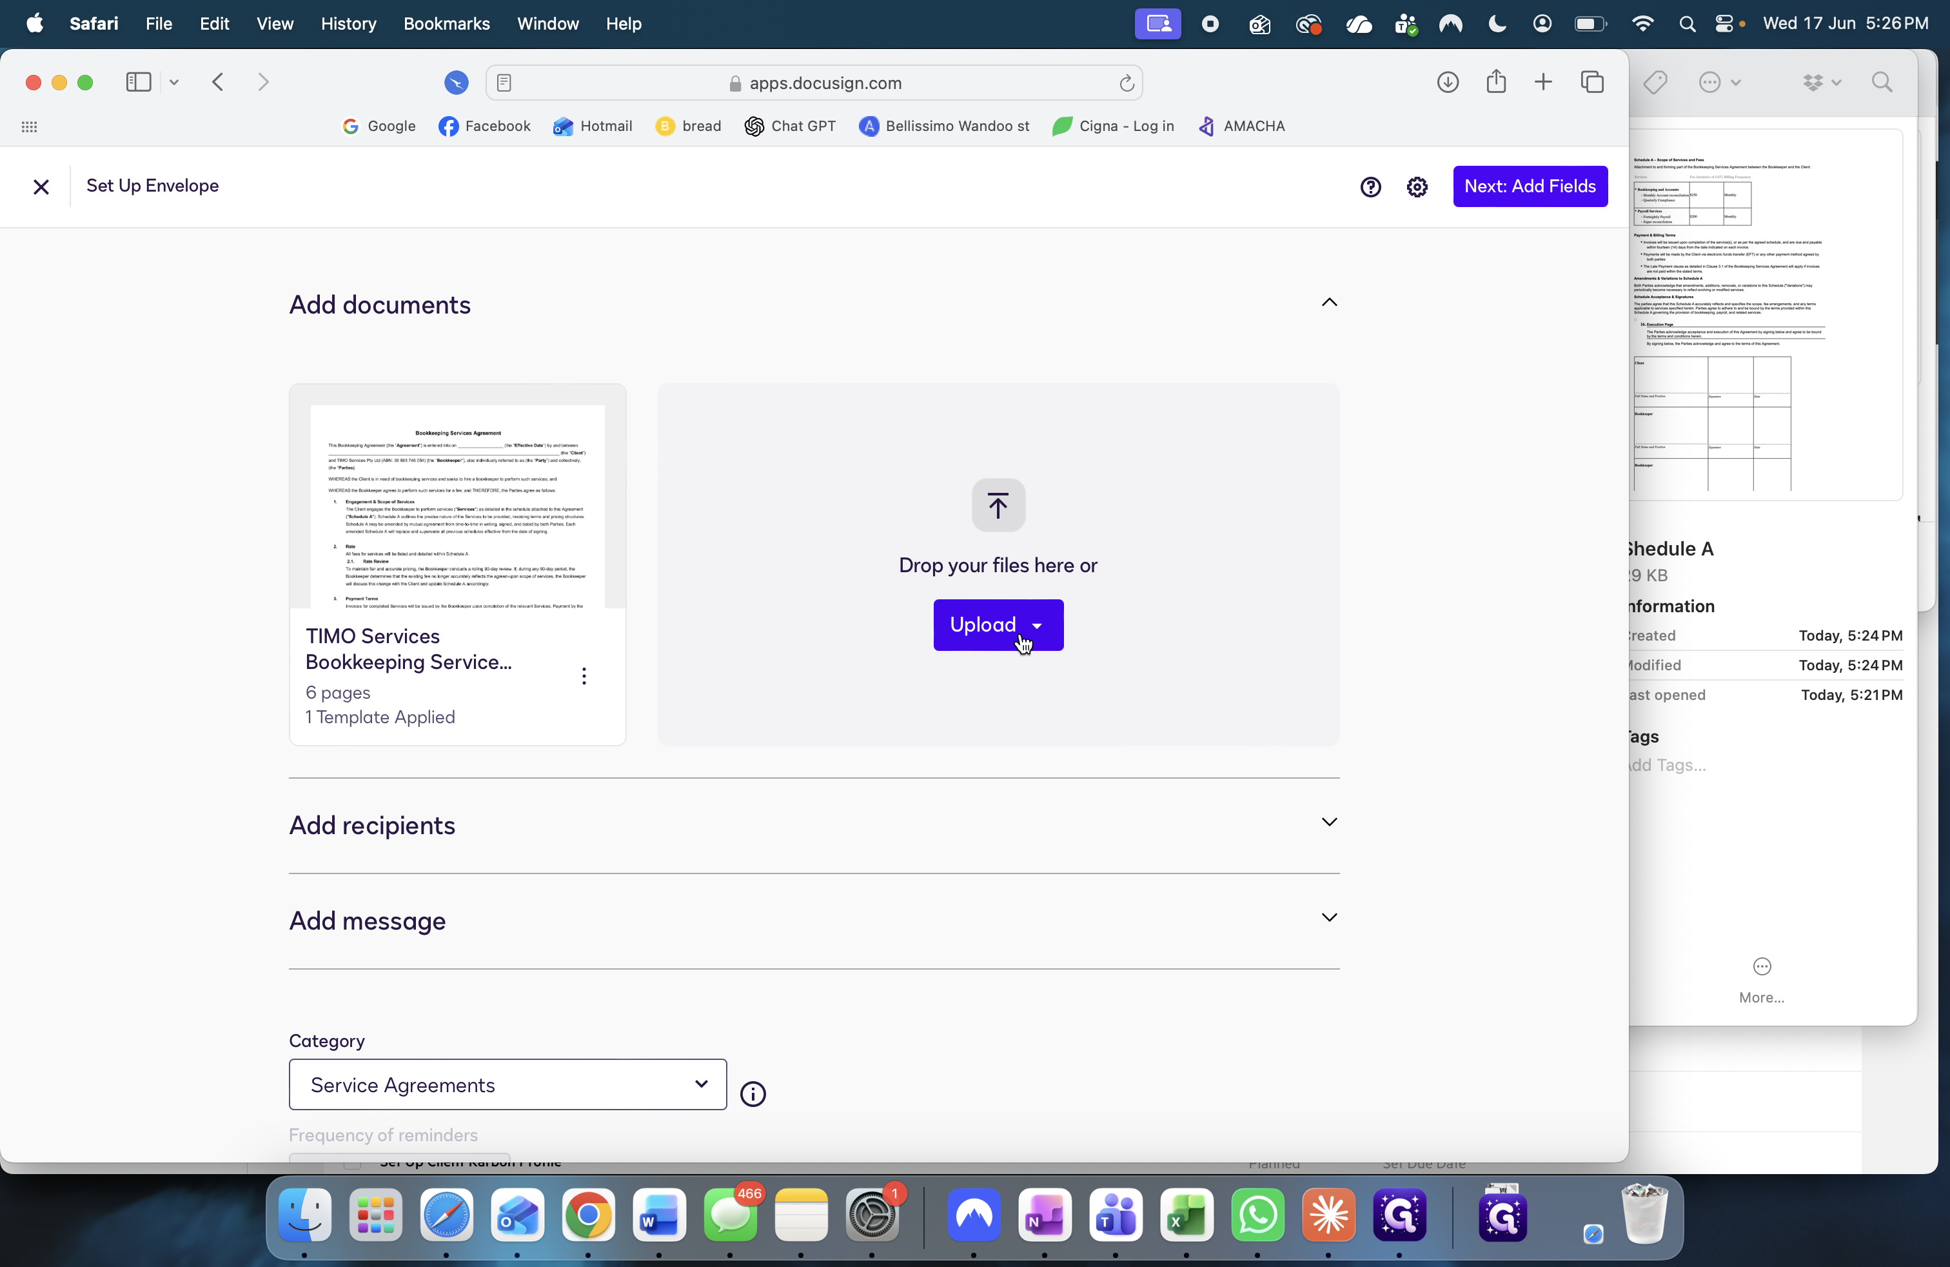This screenshot has height=1267, width=1950.
Task: Show Safari downloads
Action: (x=1448, y=82)
